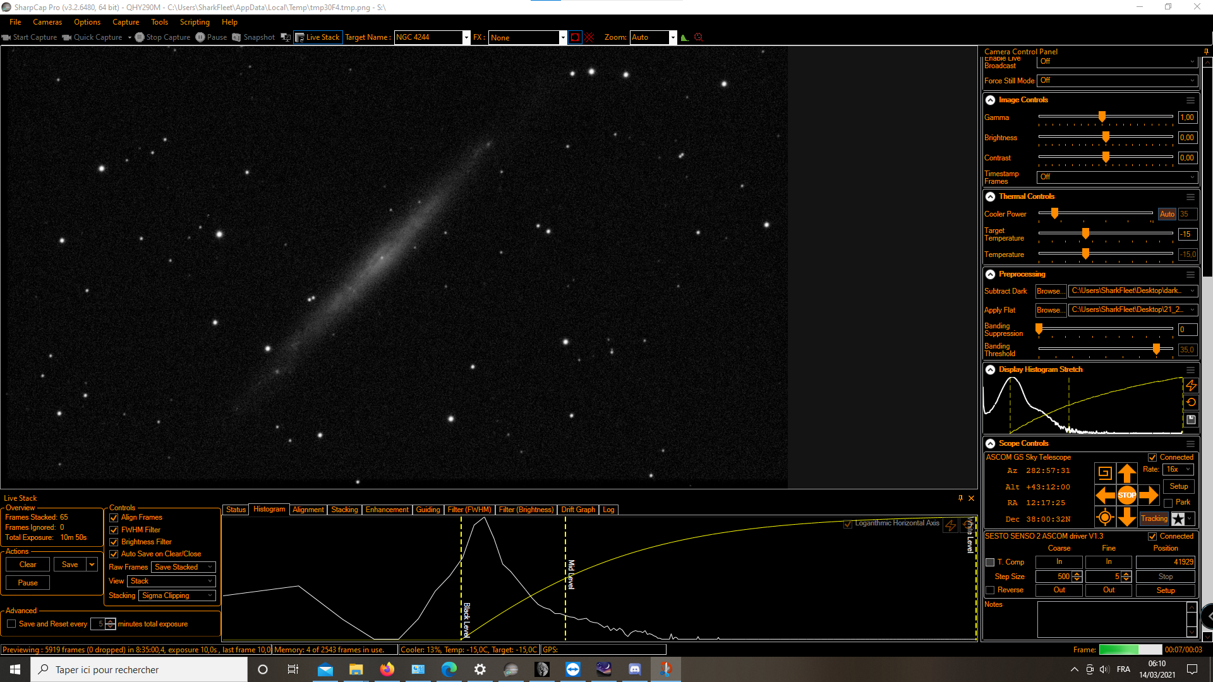Click the crosshair target icon in Scope Controls

click(x=1104, y=518)
